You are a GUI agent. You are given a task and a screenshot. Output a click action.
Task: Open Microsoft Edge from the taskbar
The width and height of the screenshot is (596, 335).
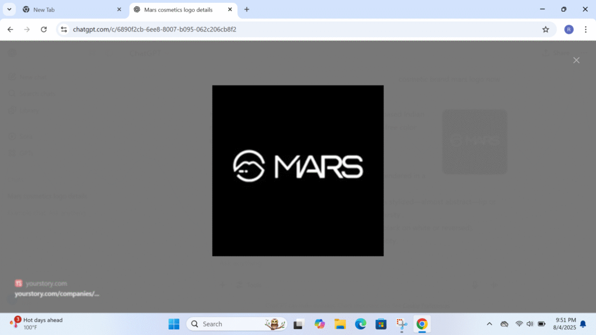point(360,324)
